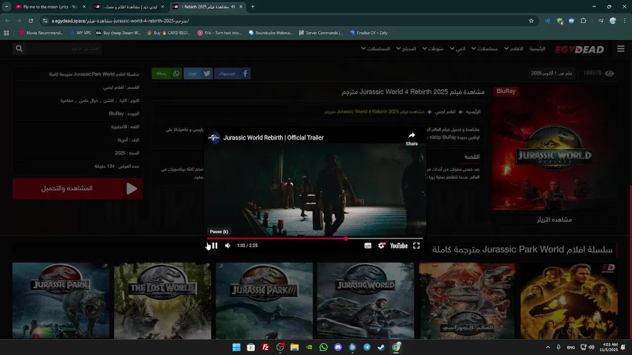Viewport: 632px width, 355px height.
Task: Toggle subtitles/closed captions in the player
Action: 368,246
